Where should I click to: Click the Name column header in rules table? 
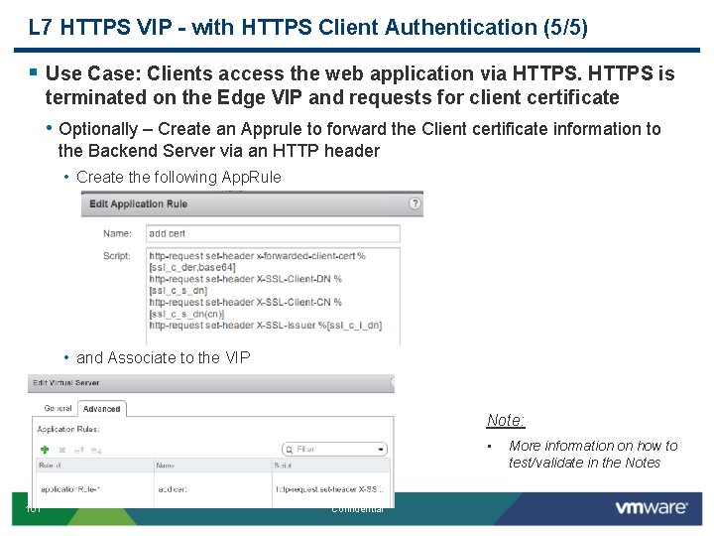(213, 466)
